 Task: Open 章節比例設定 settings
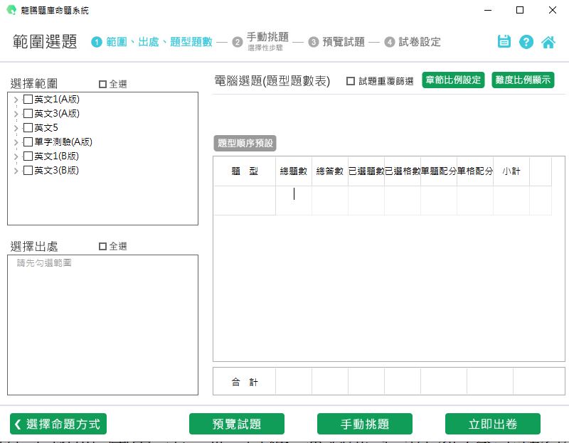453,80
